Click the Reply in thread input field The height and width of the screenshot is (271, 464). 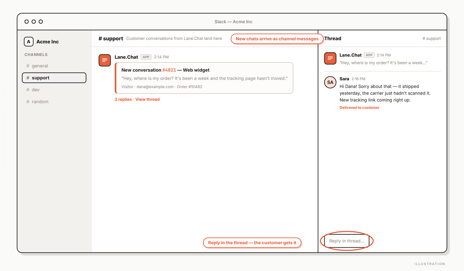(347, 241)
